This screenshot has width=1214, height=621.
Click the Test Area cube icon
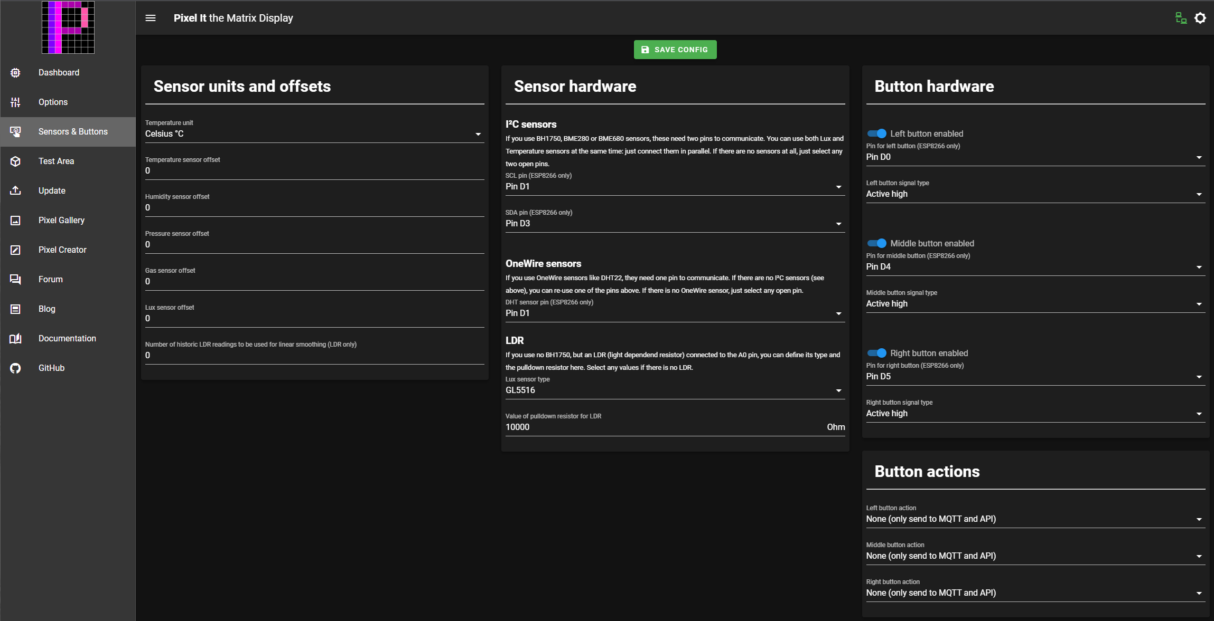point(15,161)
